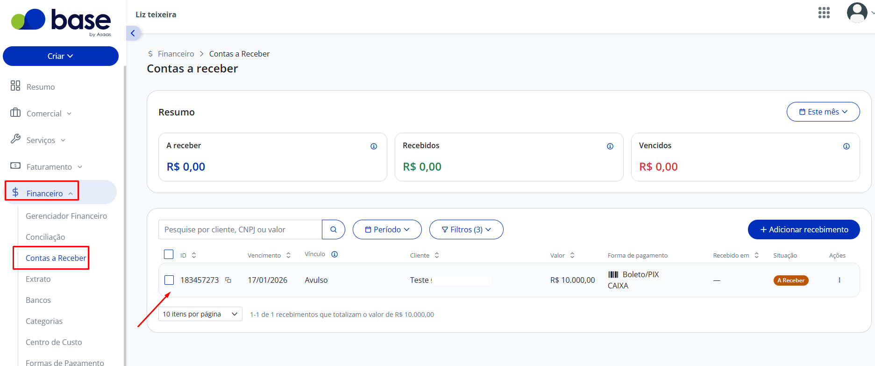Check the box for receivable 183457273
The image size is (875, 366).
pos(169,280)
